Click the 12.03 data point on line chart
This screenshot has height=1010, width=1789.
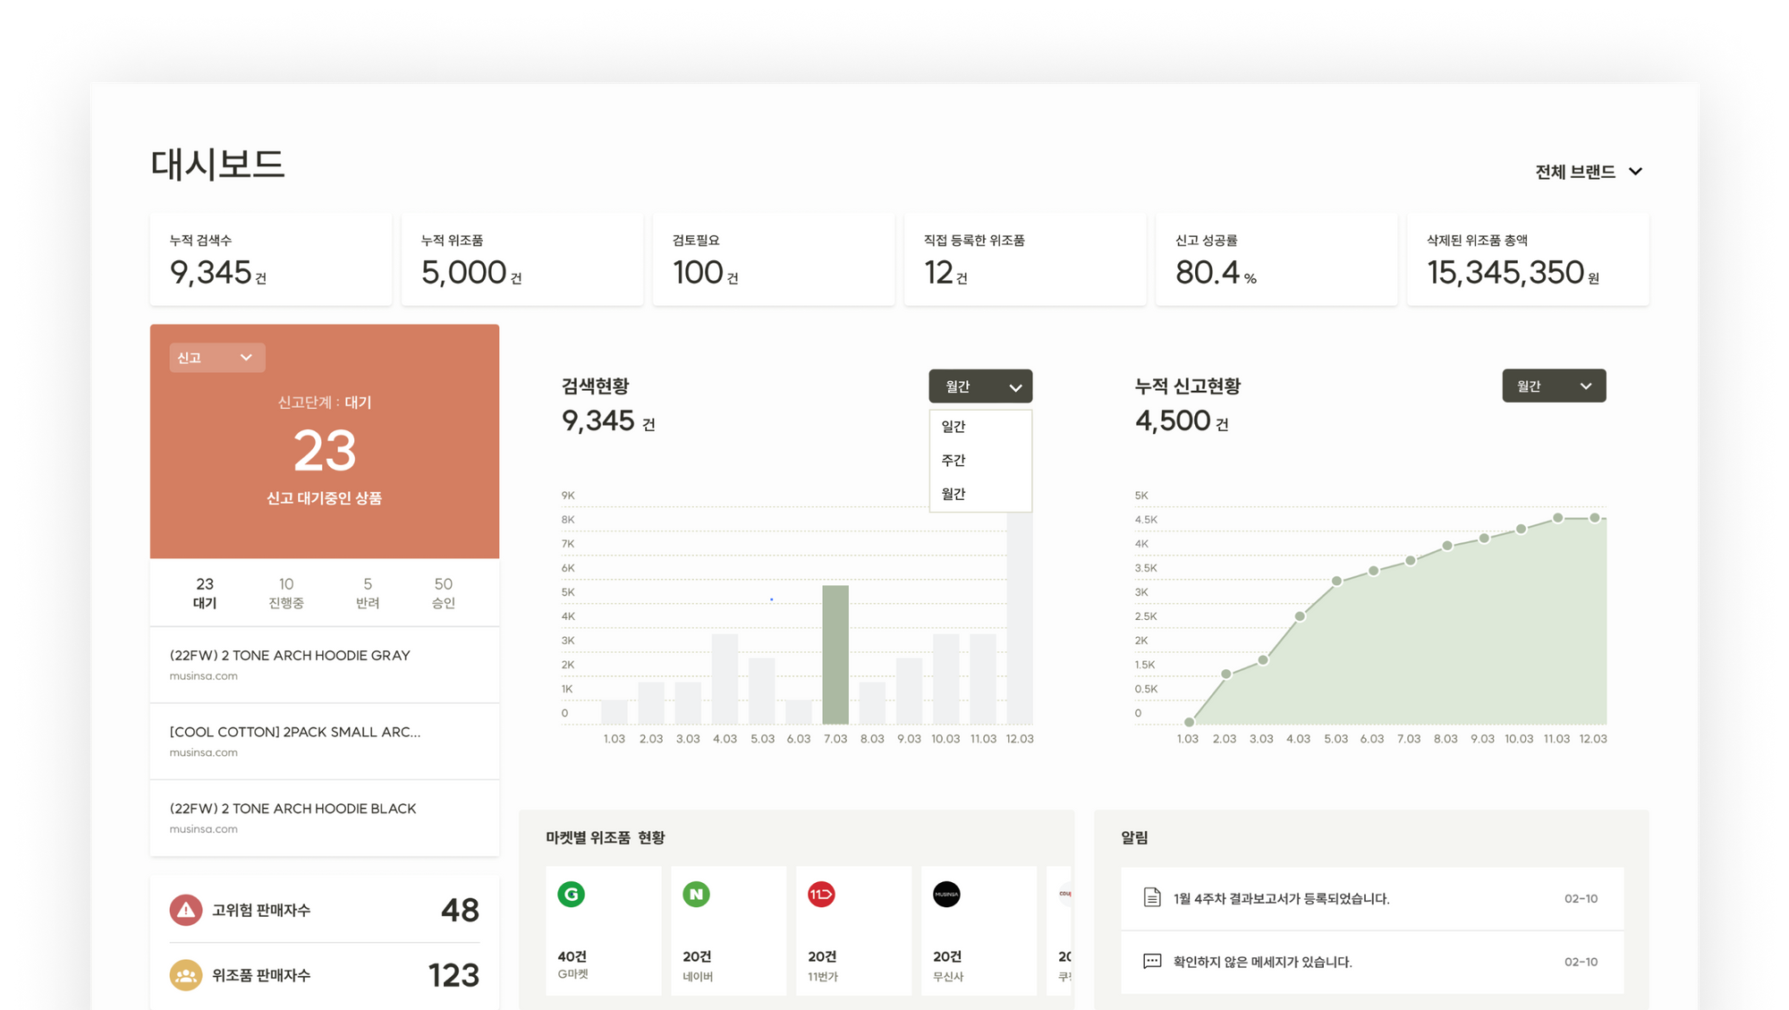pos(1595,518)
